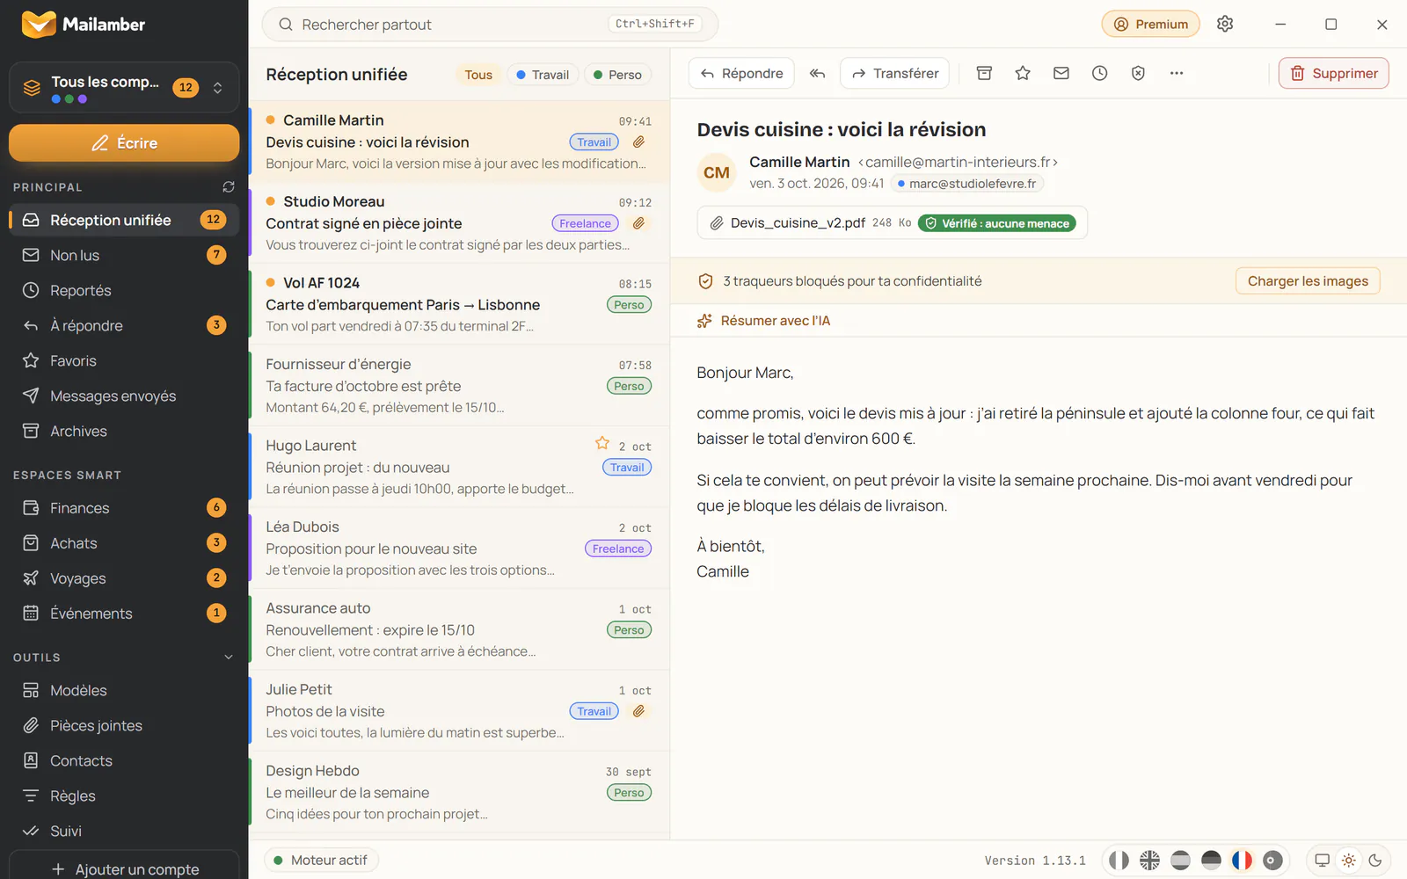Image resolution: width=1407 pixels, height=879 pixels.
Task: Open the Tous les comptes account switcher
Action: [x=124, y=87]
